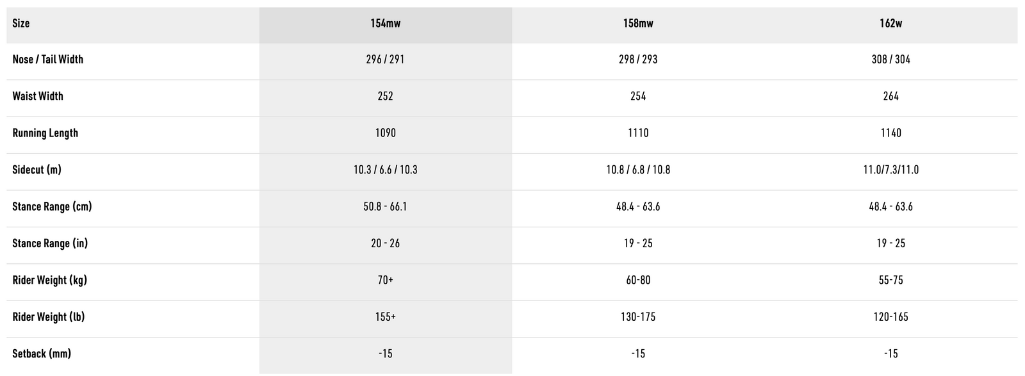Select the 158mw size column header
The width and height of the screenshot is (1025, 376).
[x=638, y=24]
